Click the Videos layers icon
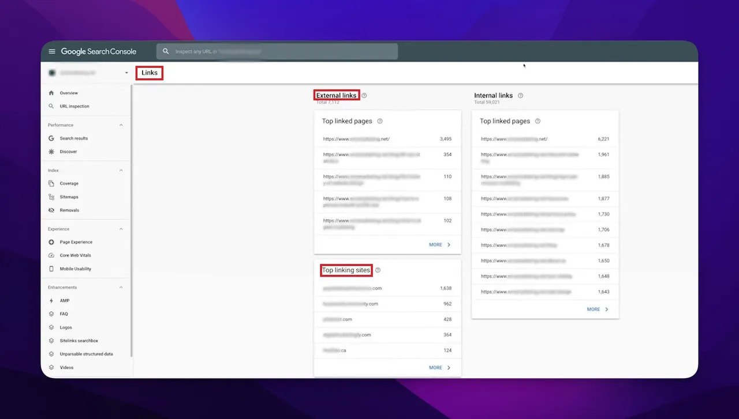739x419 pixels. [51, 367]
